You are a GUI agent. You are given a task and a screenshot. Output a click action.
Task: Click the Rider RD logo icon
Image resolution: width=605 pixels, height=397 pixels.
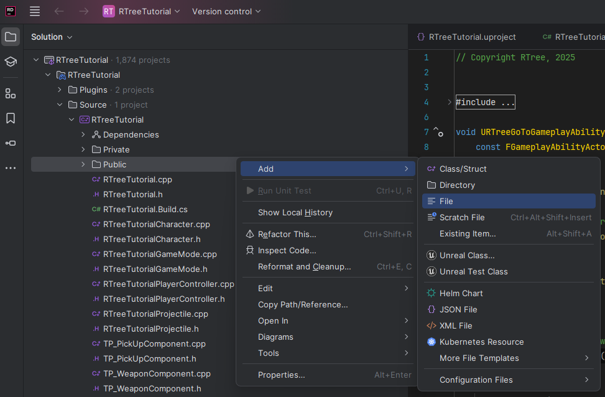coord(11,11)
